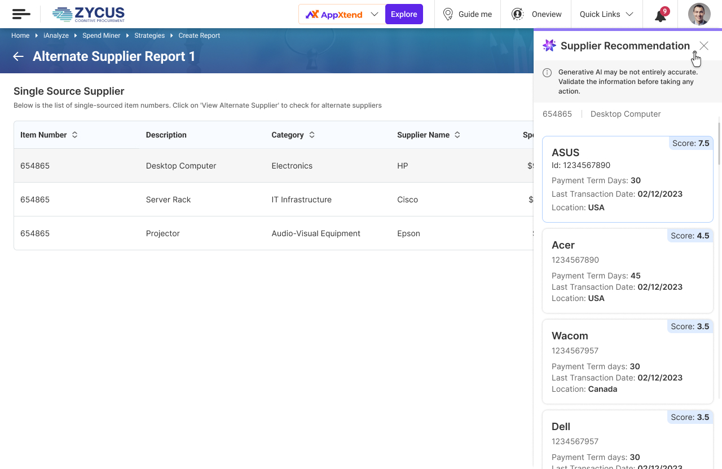Sort table by Category column
The image size is (722, 469).
(x=312, y=135)
